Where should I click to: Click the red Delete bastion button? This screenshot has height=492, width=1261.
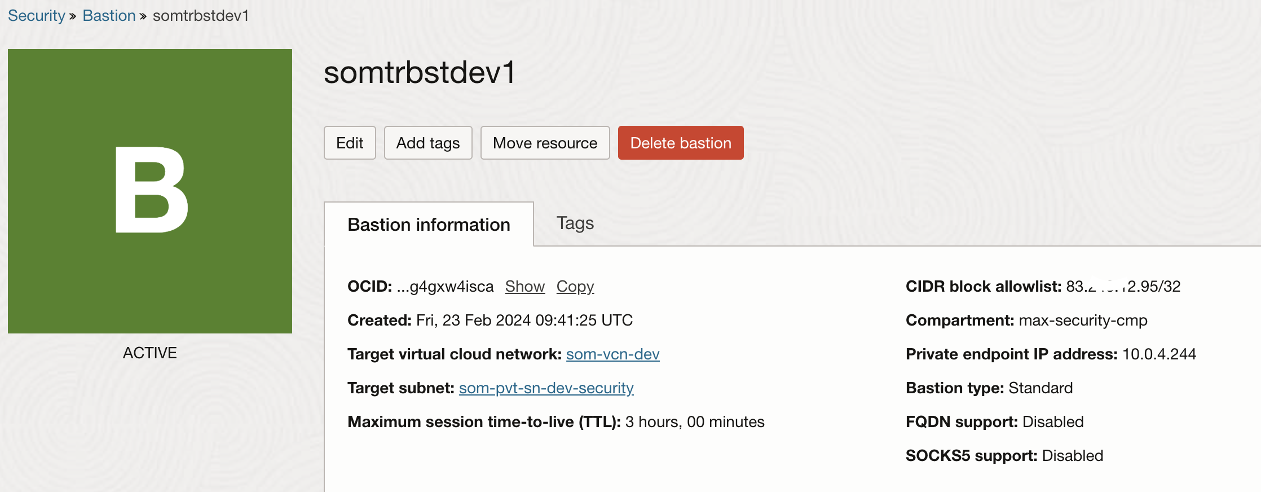pyautogui.click(x=681, y=143)
